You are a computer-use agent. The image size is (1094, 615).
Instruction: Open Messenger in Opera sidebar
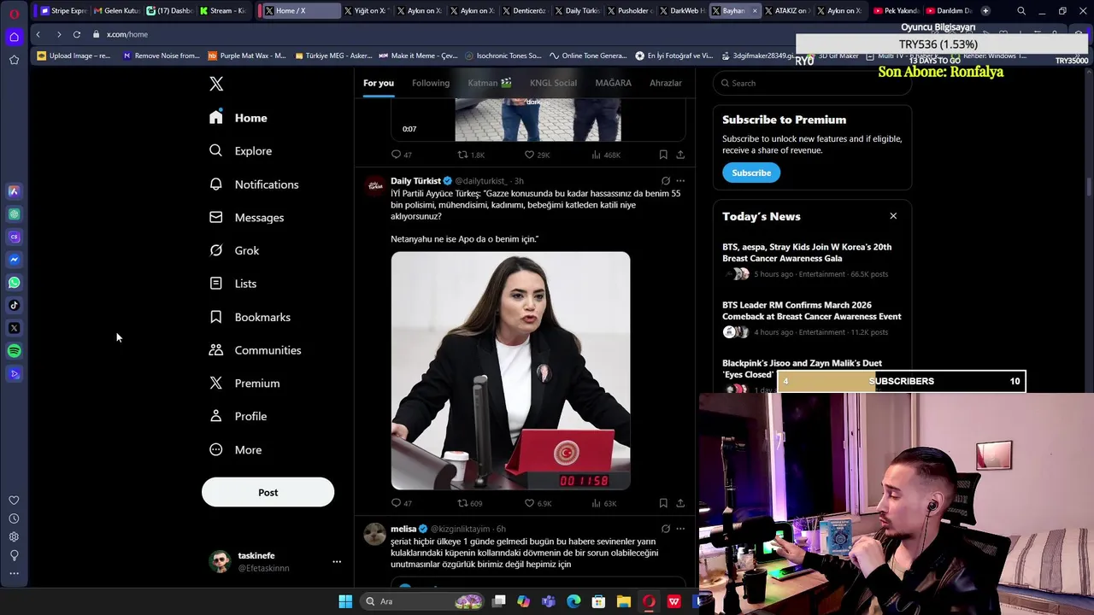click(14, 260)
